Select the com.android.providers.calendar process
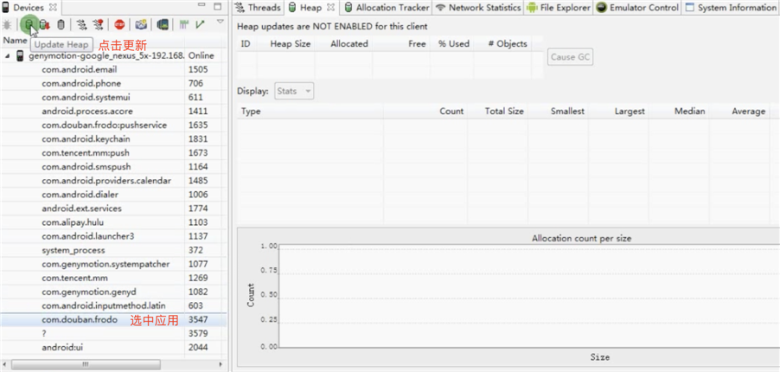The height and width of the screenshot is (372, 780). click(113, 181)
